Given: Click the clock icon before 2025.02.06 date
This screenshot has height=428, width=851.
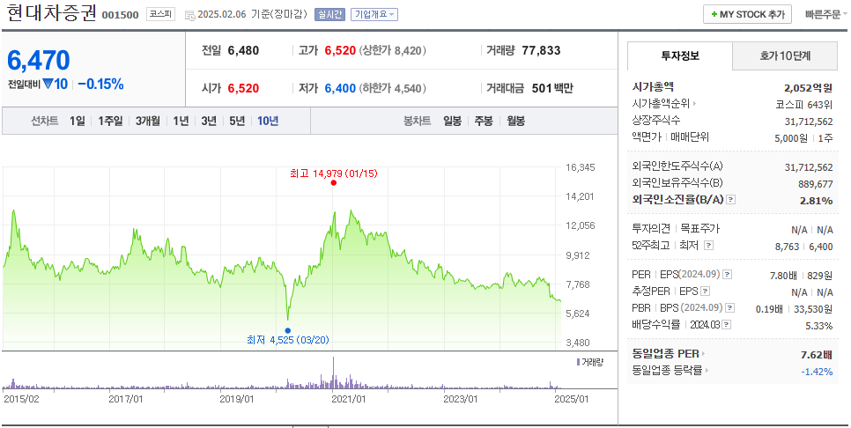Looking at the screenshot, I should pyautogui.click(x=190, y=15).
